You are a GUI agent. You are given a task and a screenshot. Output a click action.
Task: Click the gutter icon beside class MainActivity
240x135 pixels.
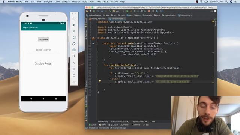point(93,38)
